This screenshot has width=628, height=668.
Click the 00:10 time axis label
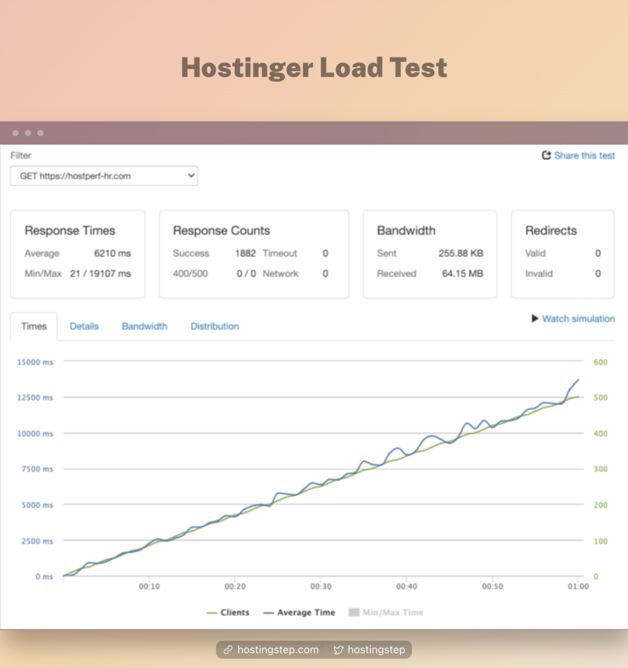pyautogui.click(x=149, y=586)
